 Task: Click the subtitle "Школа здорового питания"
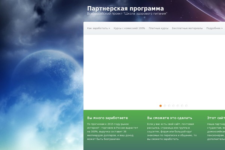tap(145, 13)
